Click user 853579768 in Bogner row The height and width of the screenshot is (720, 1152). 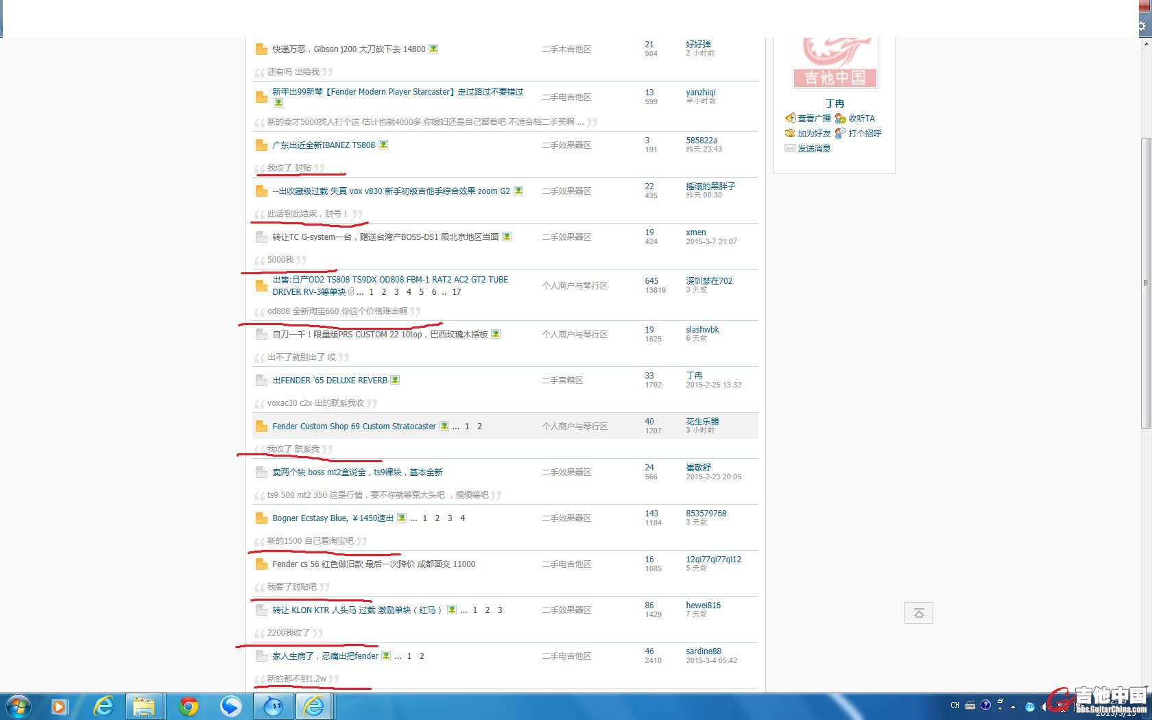tap(706, 514)
